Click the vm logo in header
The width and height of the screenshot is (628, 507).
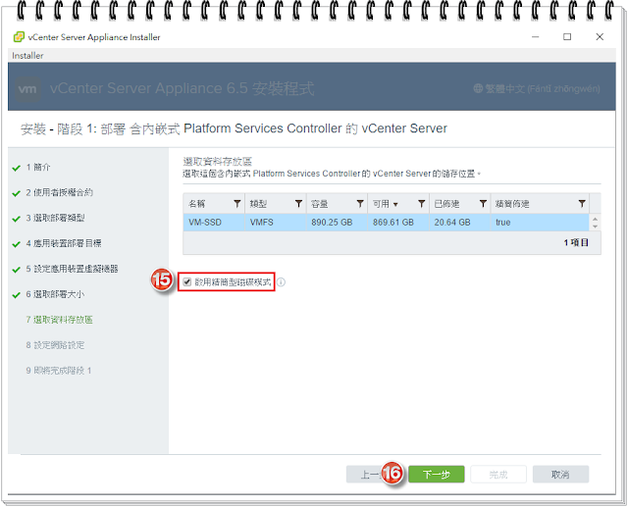pyautogui.click(x=27, y=89)
